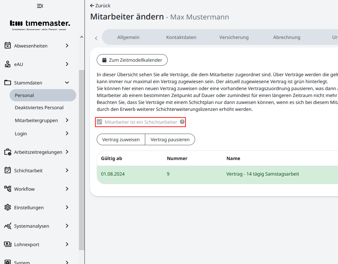
Task: Open the Abwesenheiten sidebar icon
Action: (x=7, y=46)
